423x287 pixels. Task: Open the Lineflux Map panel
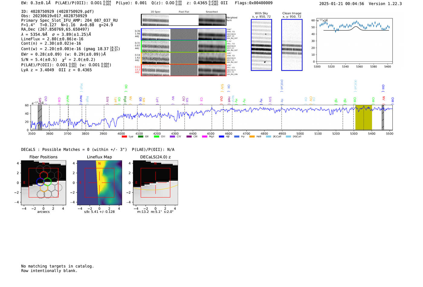click(x=99, y=183)
